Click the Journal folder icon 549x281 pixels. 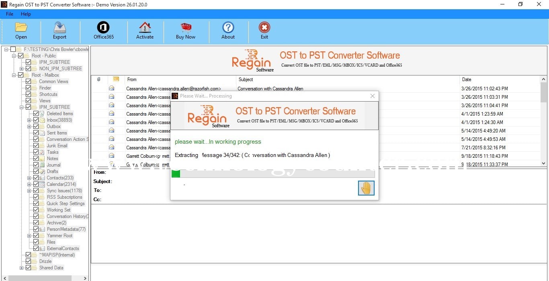[42, 165]
